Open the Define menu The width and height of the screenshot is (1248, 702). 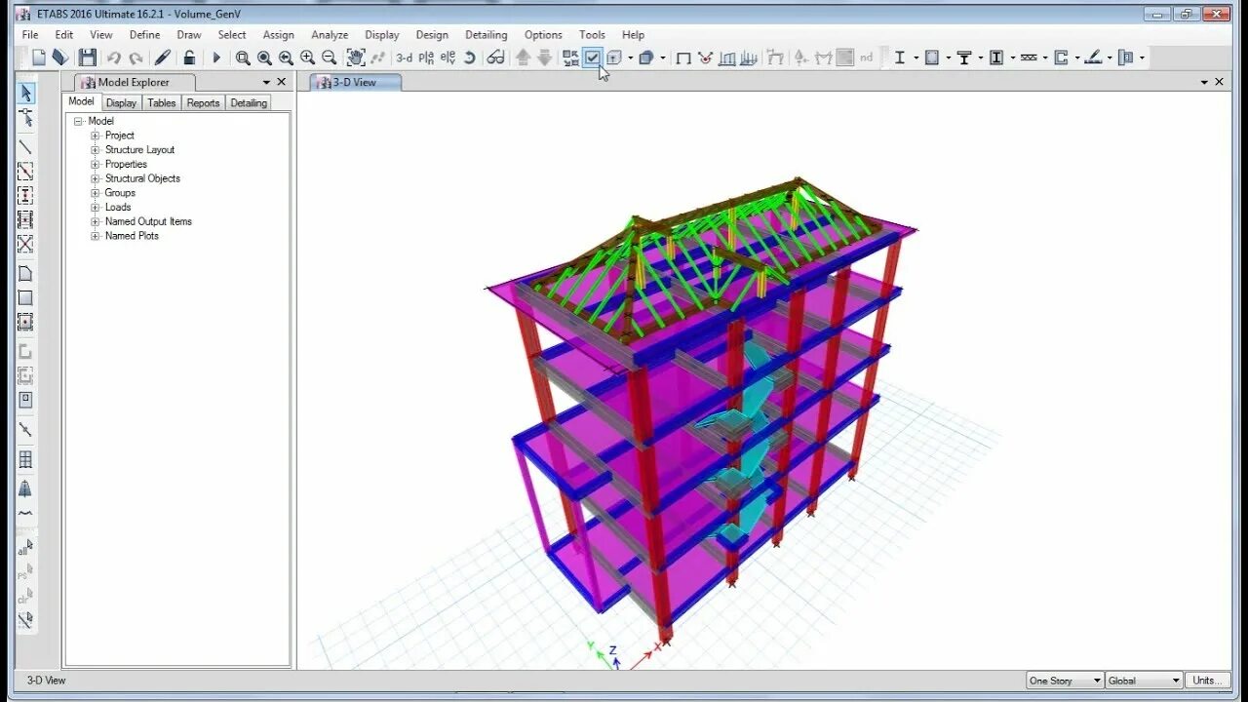pyautogui.click(x=144, y=34)
